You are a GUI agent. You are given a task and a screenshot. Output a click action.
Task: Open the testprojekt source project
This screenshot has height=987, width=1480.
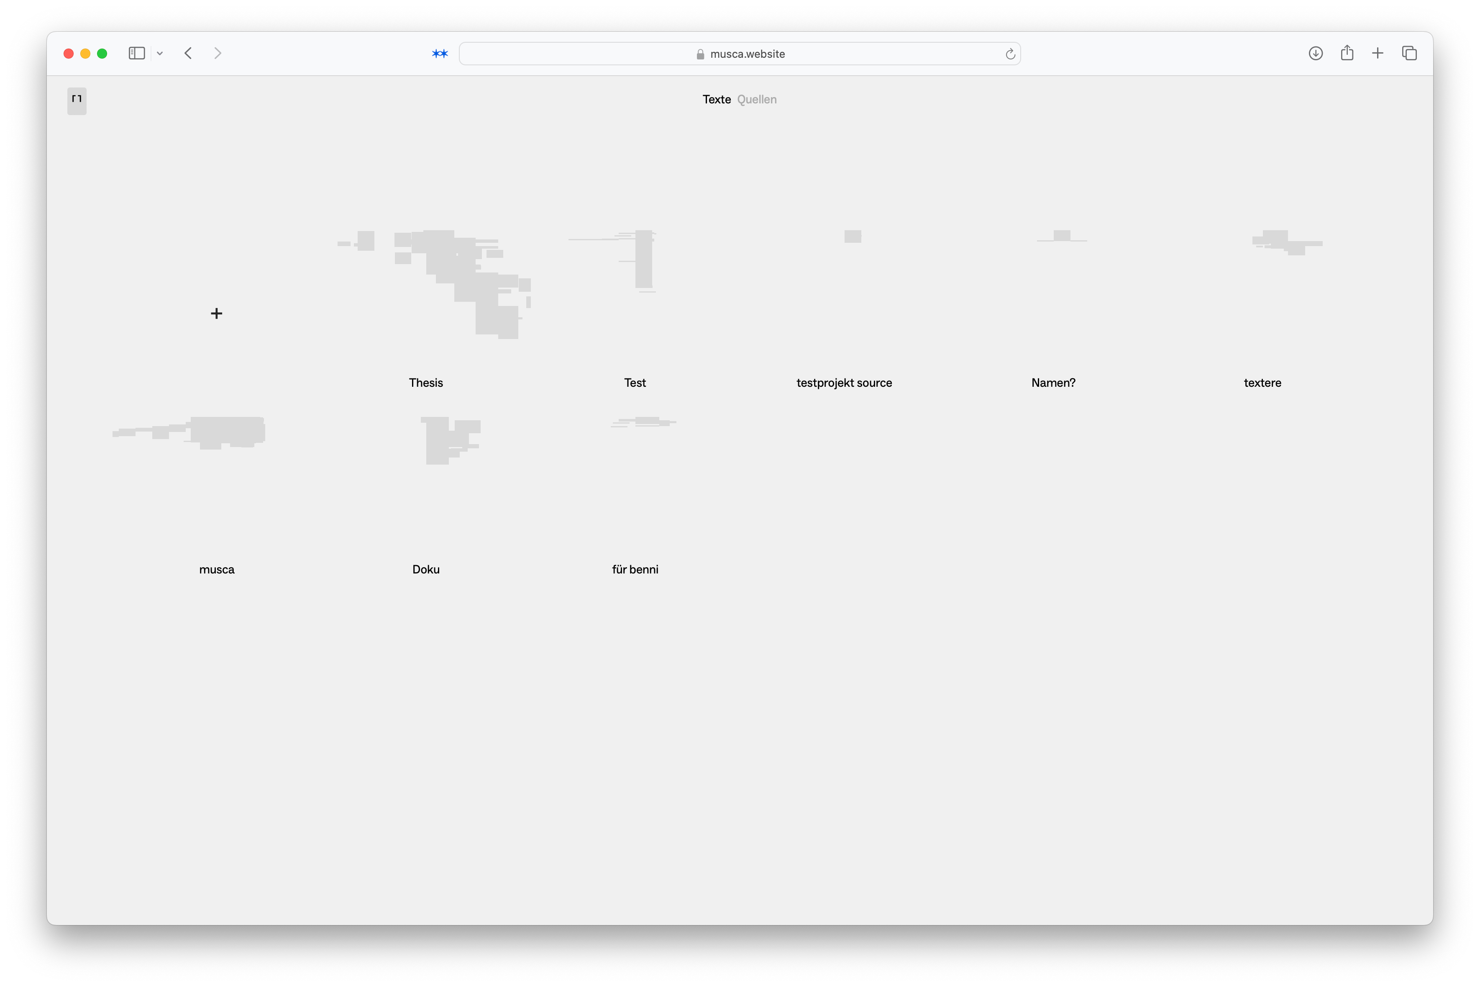tap(844, 383)
